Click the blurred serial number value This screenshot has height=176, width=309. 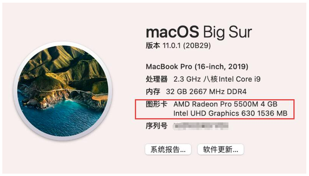click(201, 126)
